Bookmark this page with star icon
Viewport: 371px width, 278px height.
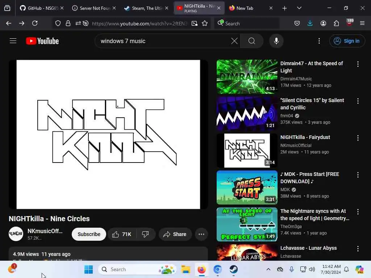(x=205, y=23)
